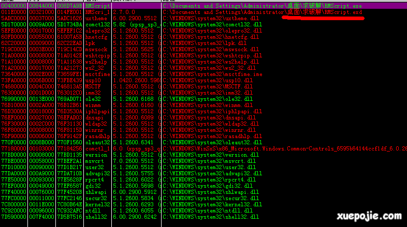Click version 5.1.2600.6168 of ole32
407x227 pixels.
[x=133, y=99]
